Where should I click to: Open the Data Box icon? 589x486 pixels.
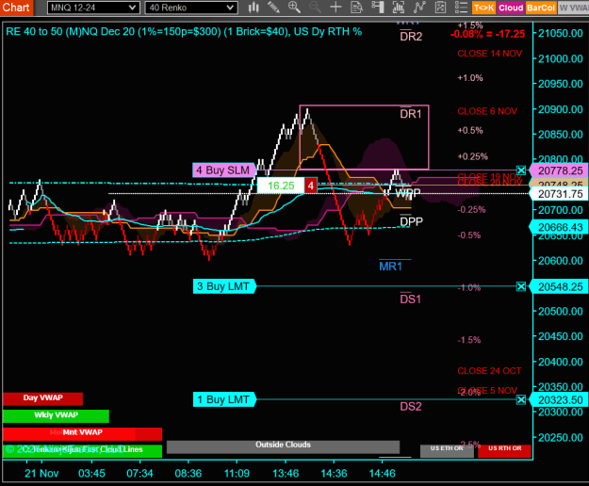356,8
